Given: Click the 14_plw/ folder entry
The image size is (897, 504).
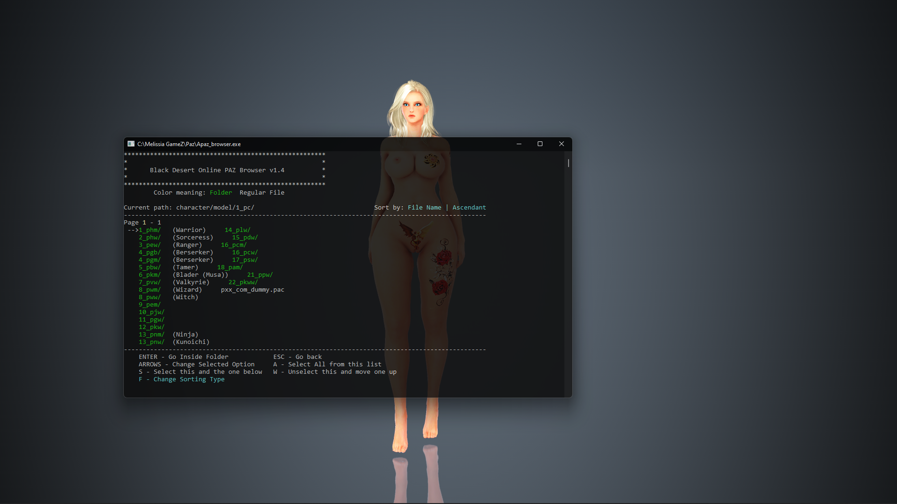Looking at the screenshot, I should click(237, 230).
